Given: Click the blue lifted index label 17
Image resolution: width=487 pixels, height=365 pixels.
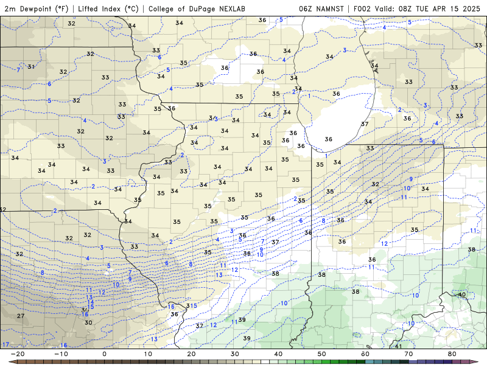Looking at the screenshot, I should point(6,344).
